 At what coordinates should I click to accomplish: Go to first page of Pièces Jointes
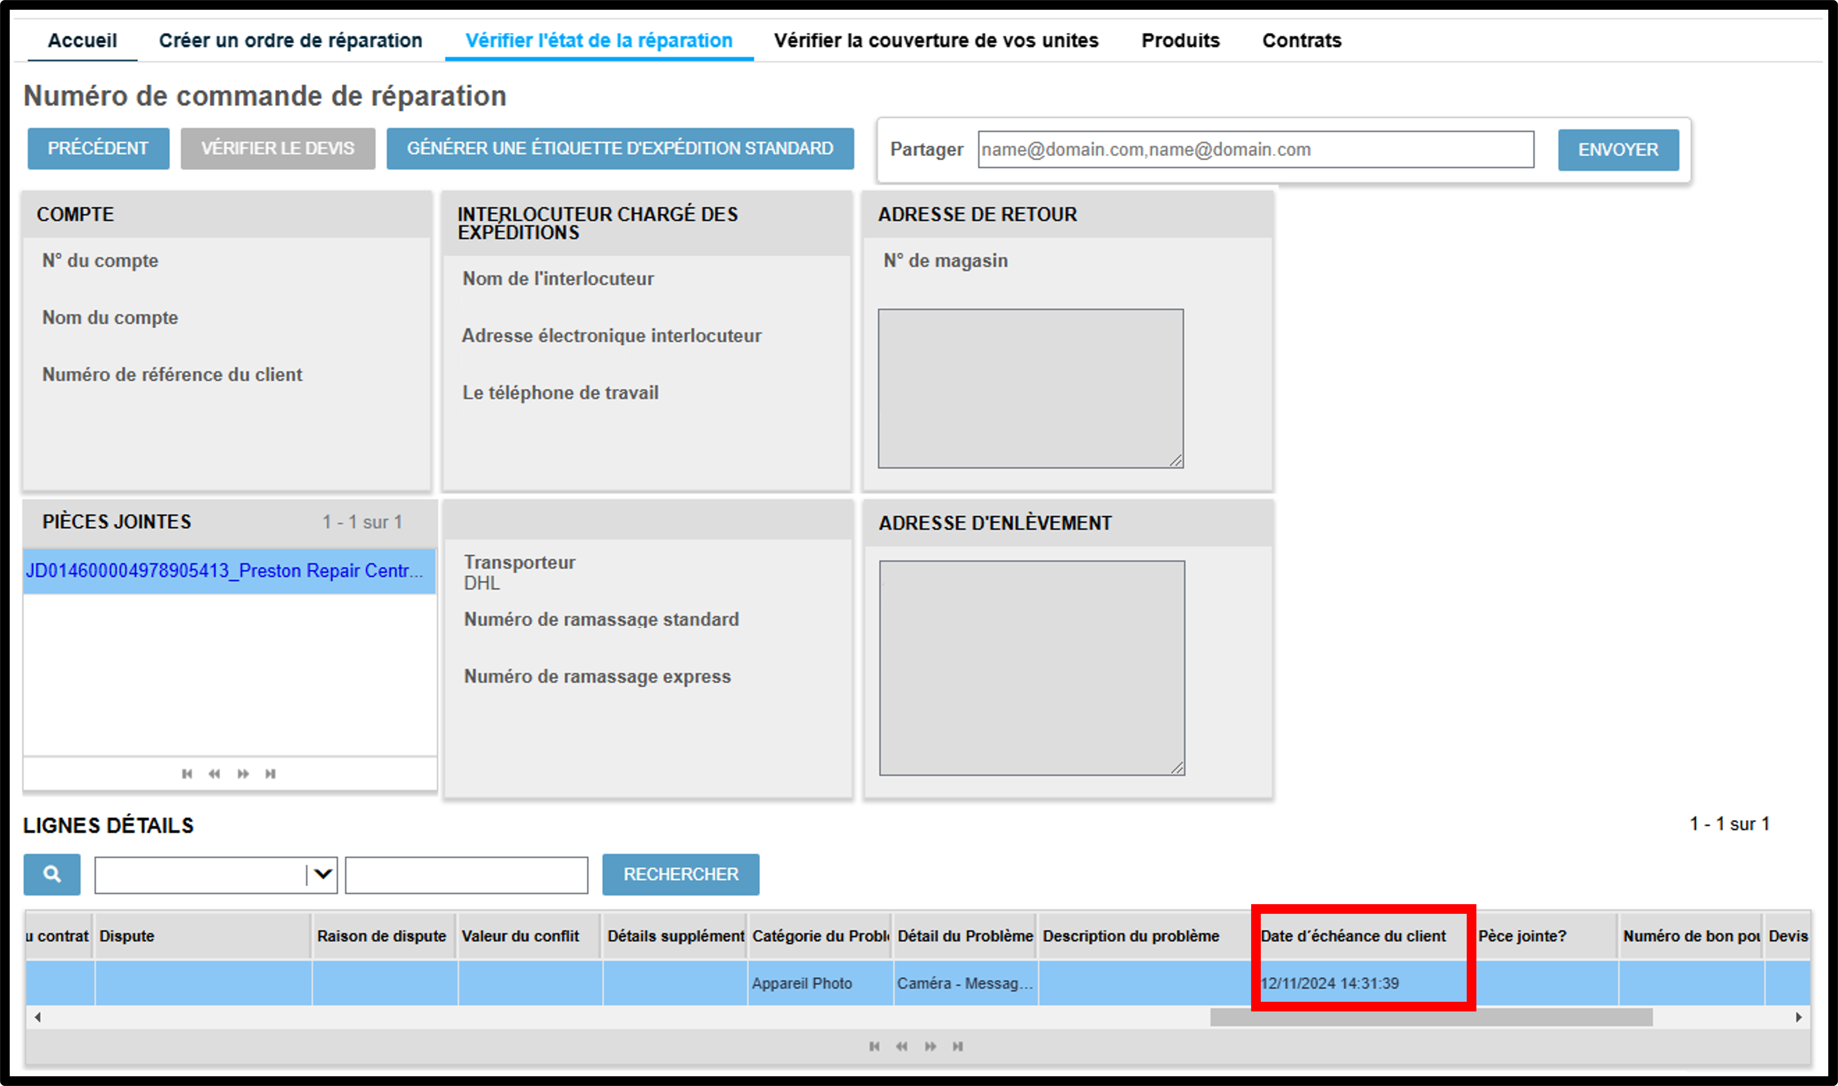(x=187, y=773)
